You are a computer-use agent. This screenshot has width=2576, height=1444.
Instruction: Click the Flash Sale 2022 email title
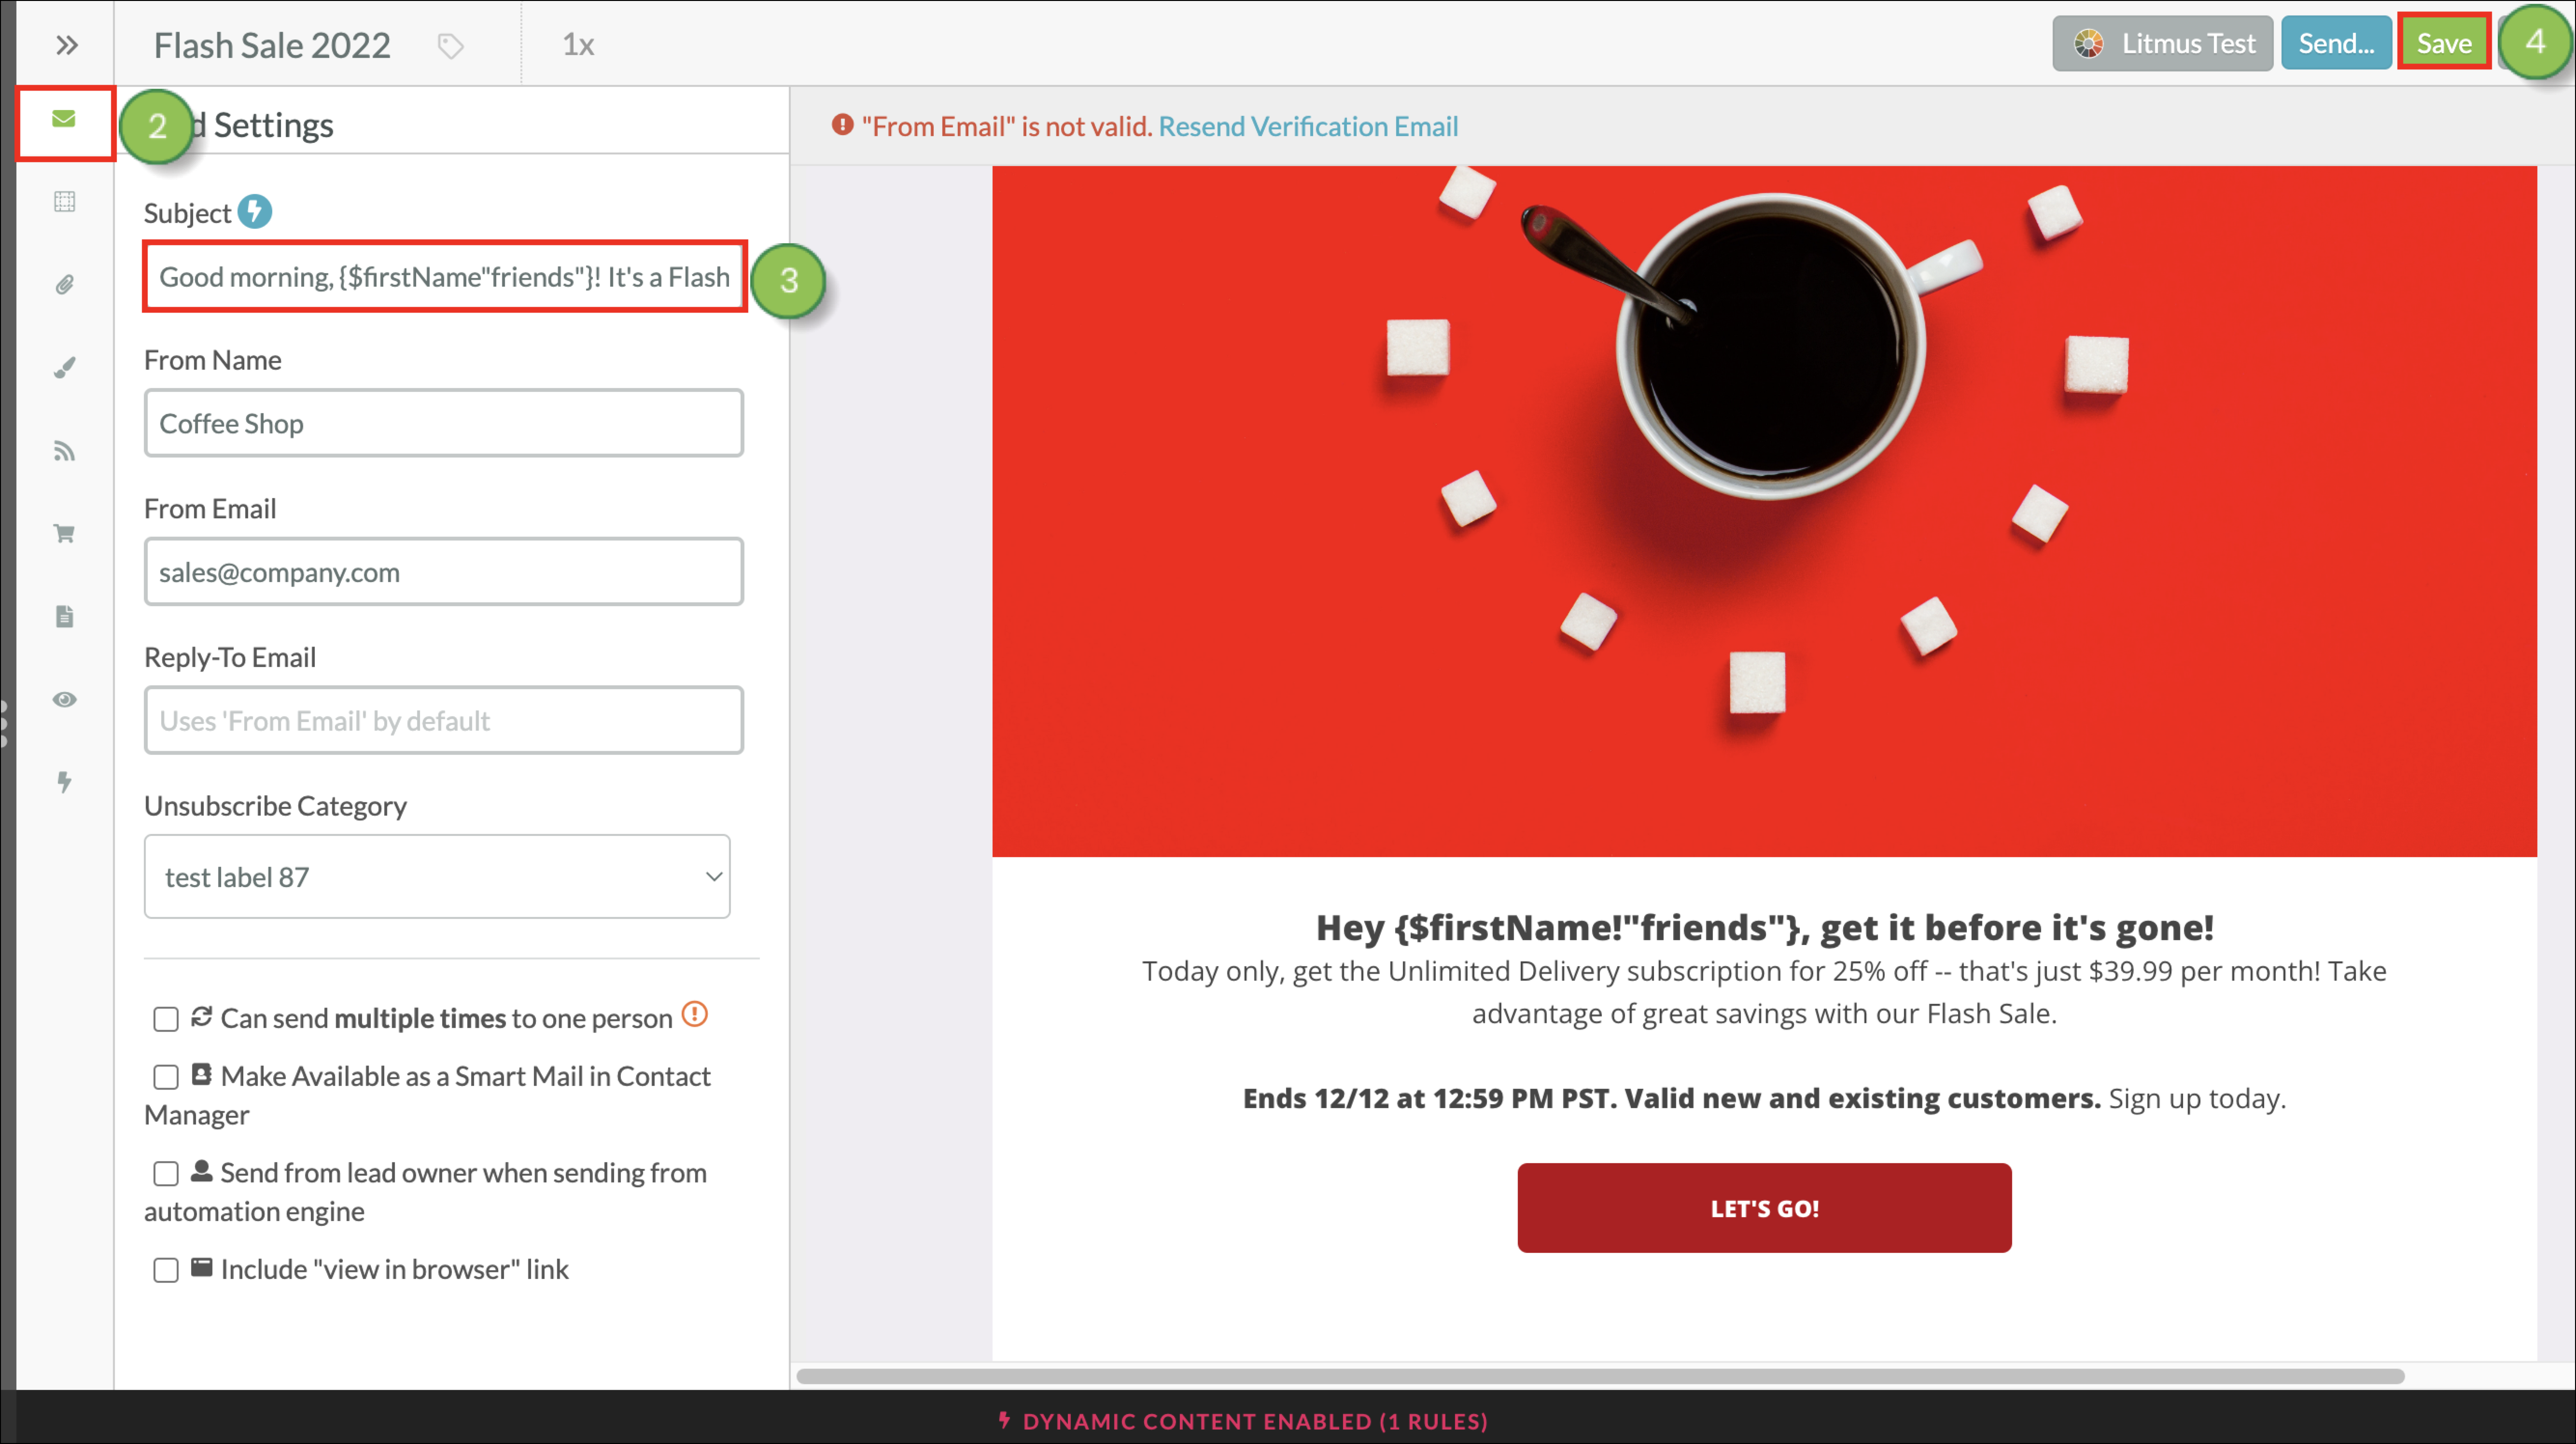[272, 45]
